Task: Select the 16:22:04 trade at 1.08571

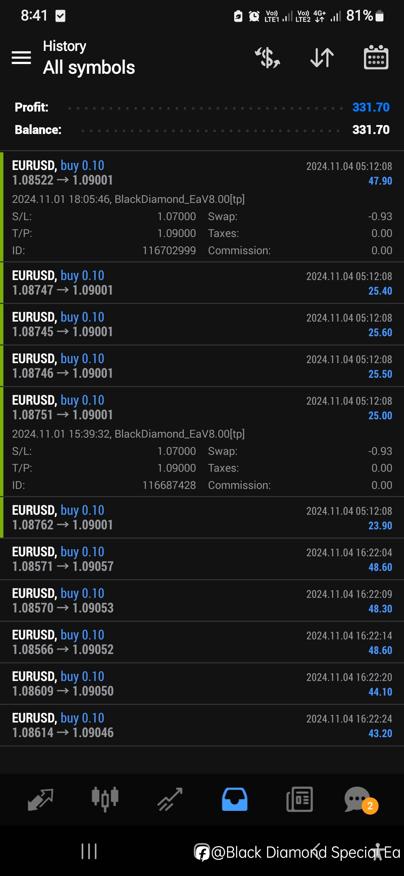Action: pyautogui.click(x=202, y=559)
